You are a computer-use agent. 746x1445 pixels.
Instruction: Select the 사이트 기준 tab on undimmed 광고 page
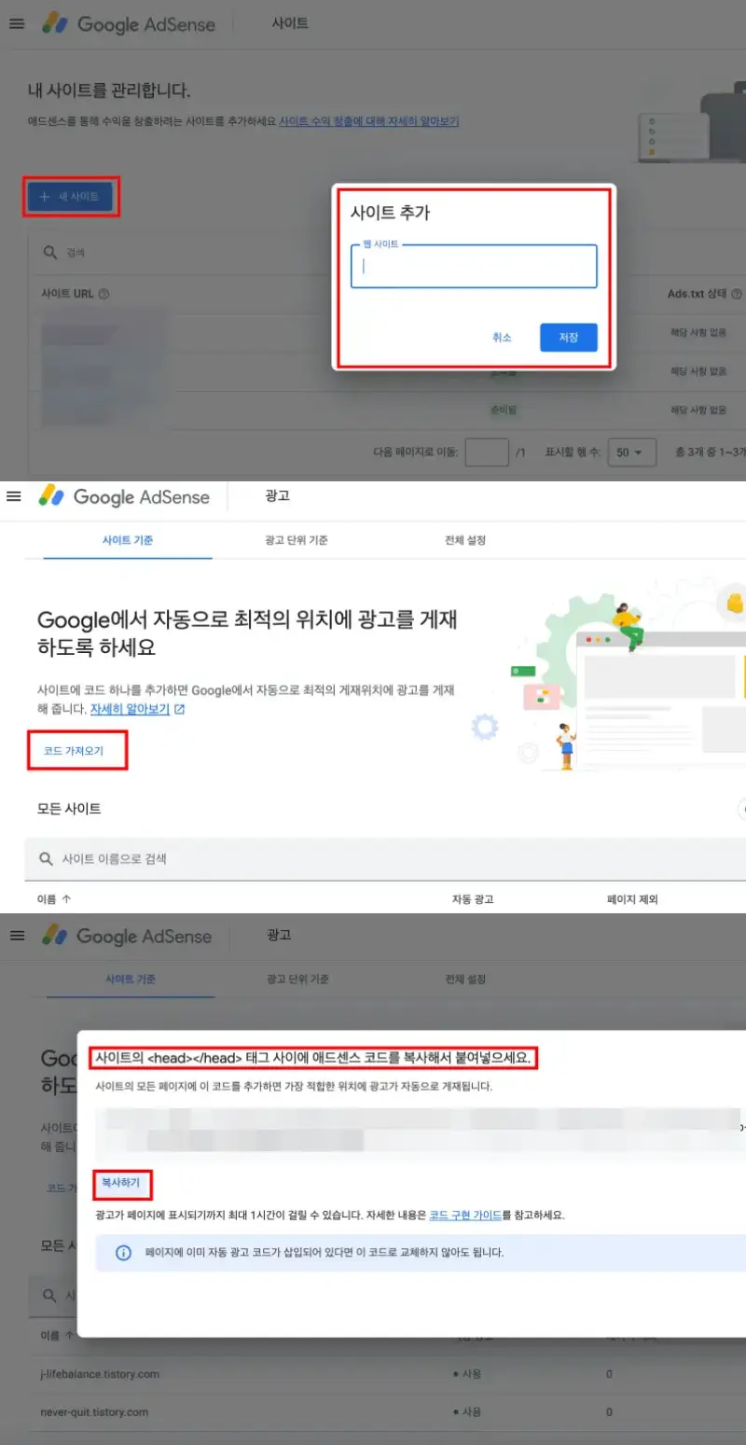(128, 540)
